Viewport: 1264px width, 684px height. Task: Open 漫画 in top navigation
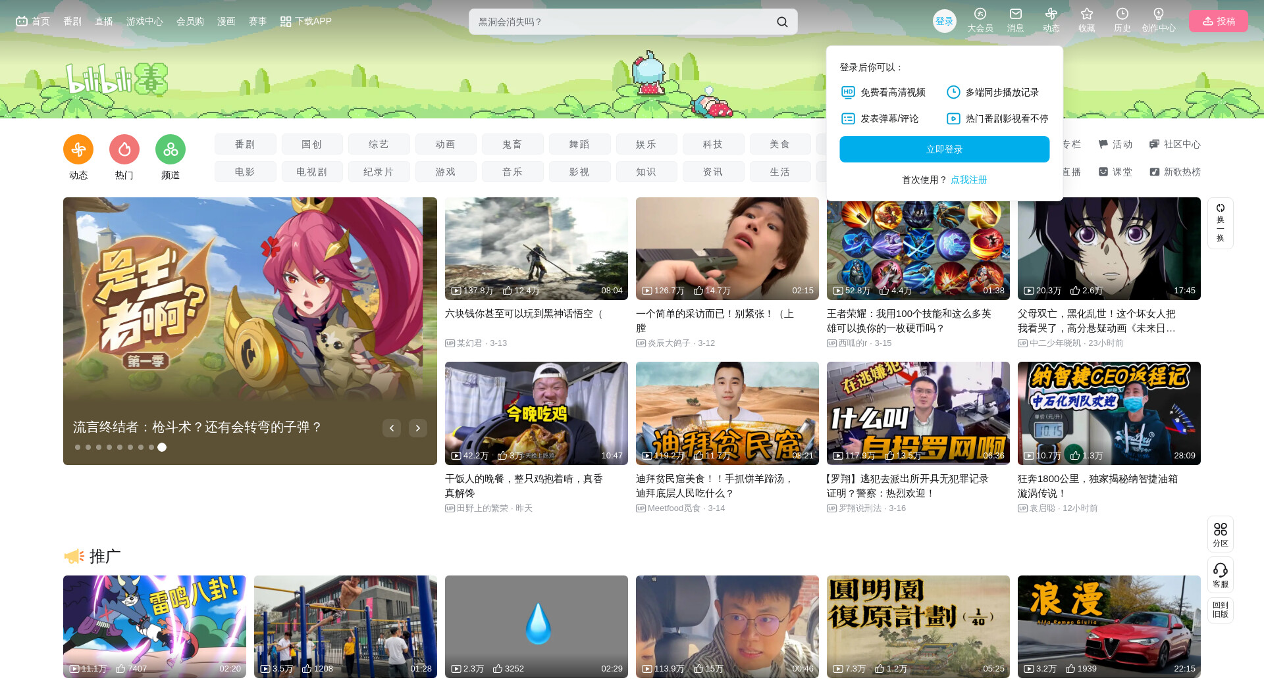226,21
